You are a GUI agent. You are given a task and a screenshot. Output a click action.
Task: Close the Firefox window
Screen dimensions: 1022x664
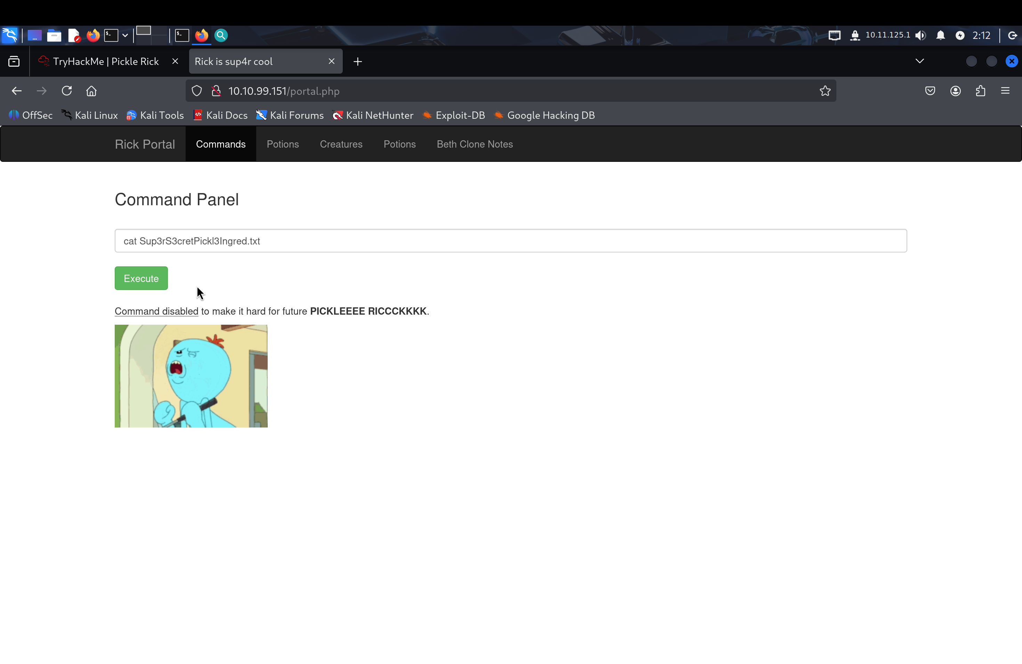coord(1012,61)
